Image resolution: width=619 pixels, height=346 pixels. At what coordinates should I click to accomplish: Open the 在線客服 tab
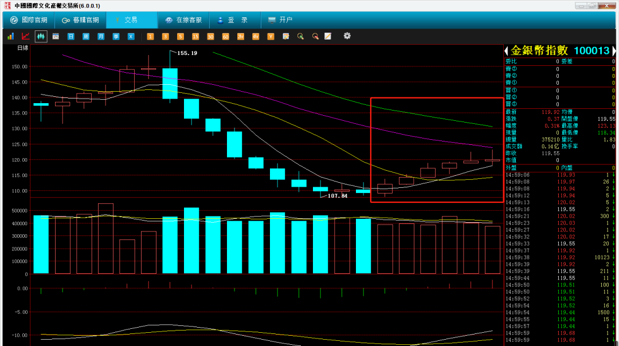click(x=183, y=19)
